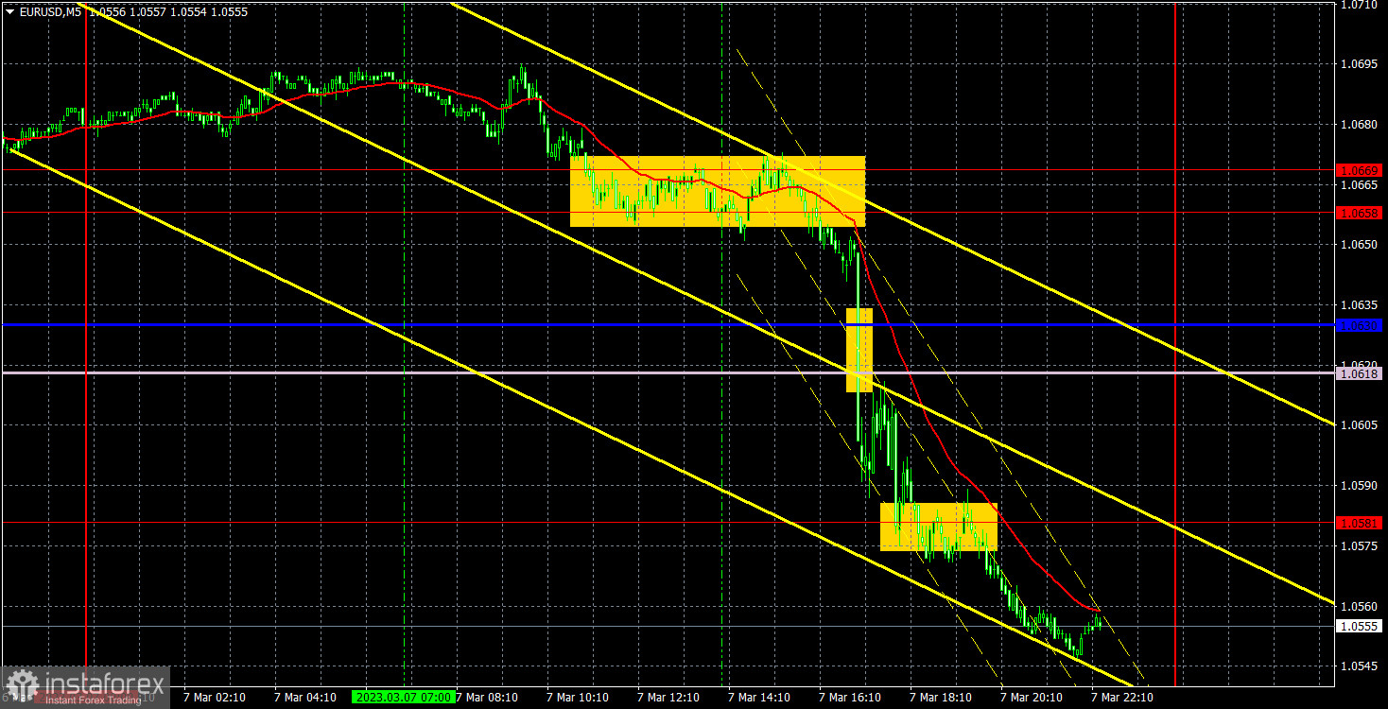Image resolution: width=1388 pixels, height=709 pixels.
Task: Click 7 Mar 14:10 on the time axis
Action: click(759, 697)
